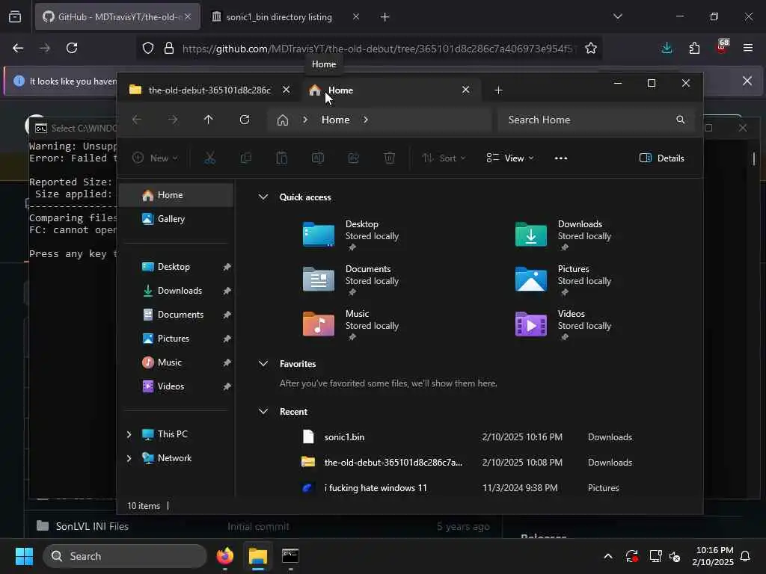
Task: Open the Desktop folder tile in Quick access
Action: click(x=351, y=235)
